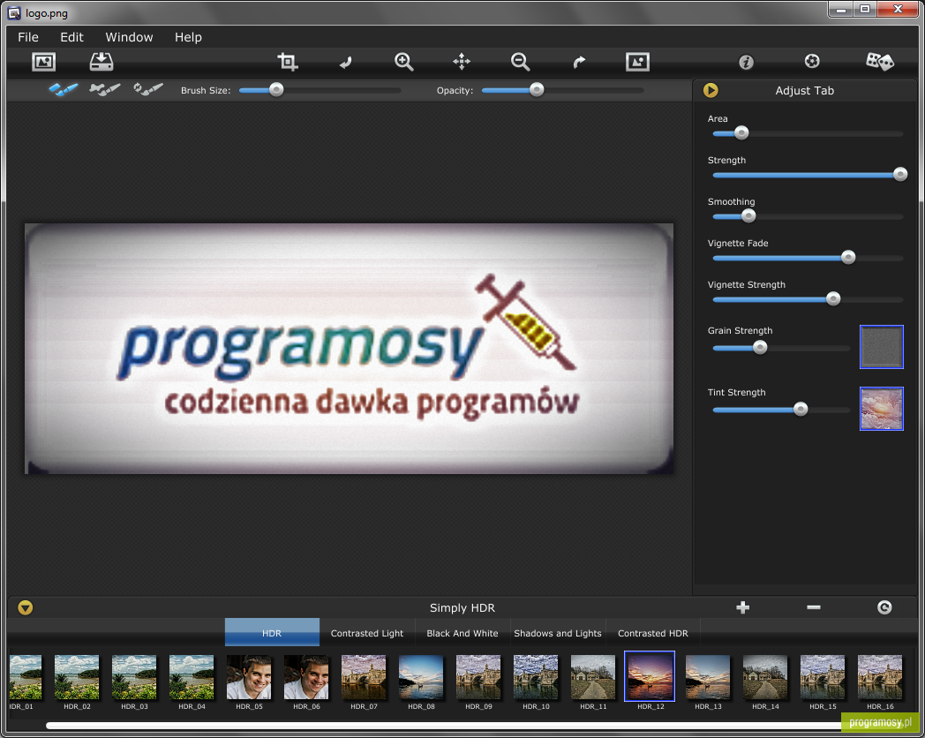Screen dimensions: 925x738
Task: Select the highlighted HDR_12 preset thumbnail
Action: click(650, 677)
